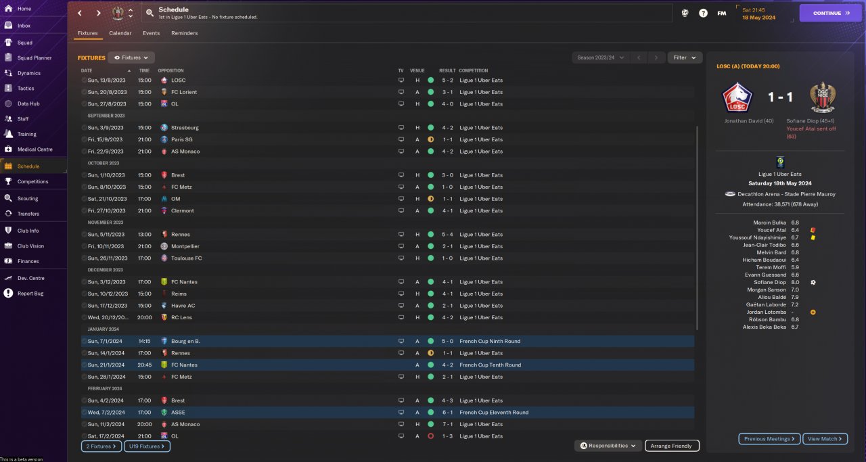The height and width of the screenshot is (462, 866).
Task: Open Club Info in the sidebar
Action: [x=28, y=231]
